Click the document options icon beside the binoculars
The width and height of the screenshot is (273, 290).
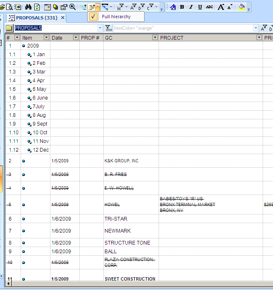(x=18, y=7)
